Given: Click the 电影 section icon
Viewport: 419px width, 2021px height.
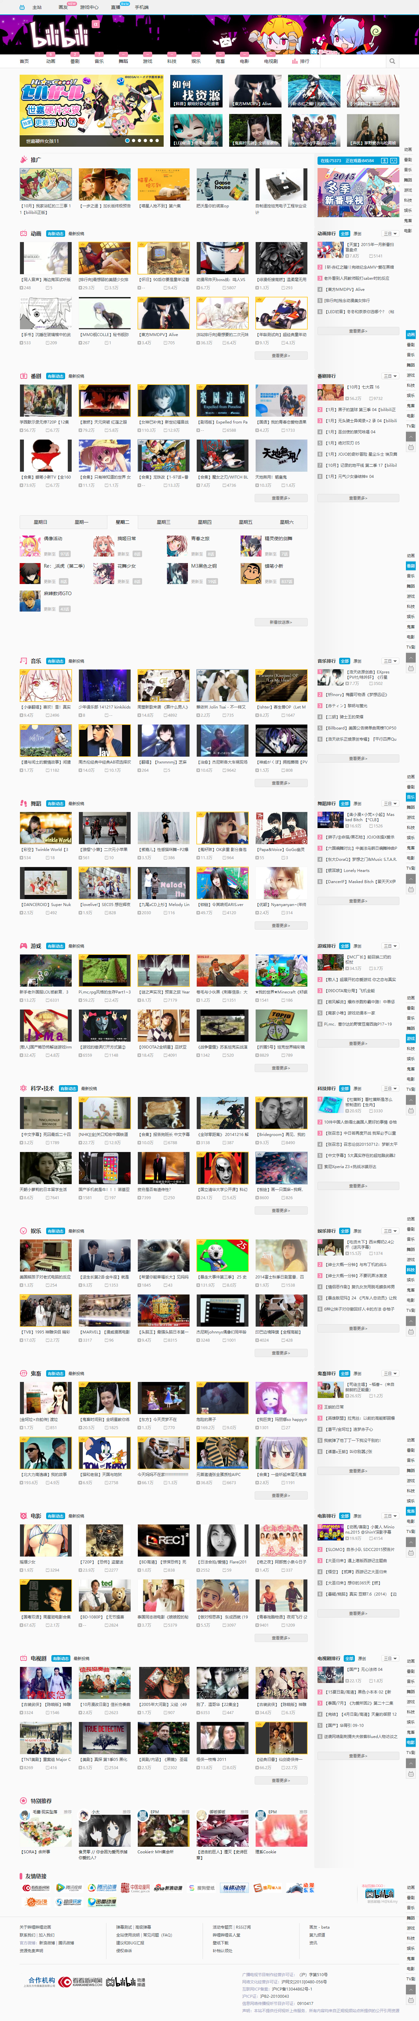Looking at the screenshot, I should tap(24, 1516).
